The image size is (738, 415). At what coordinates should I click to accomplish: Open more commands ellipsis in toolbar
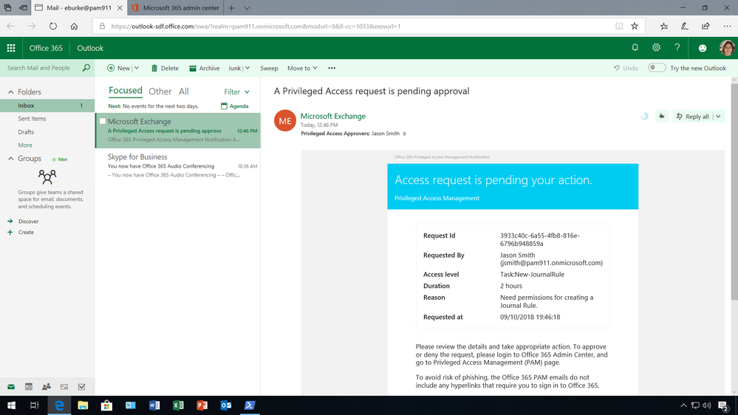click(x=332, y=68)
